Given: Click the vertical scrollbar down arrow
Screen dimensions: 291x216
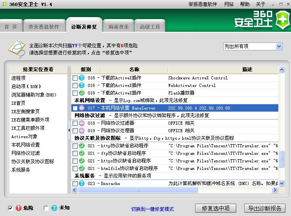Looking at the screenshot, I should pyautogui.click(x=282, y=183).
